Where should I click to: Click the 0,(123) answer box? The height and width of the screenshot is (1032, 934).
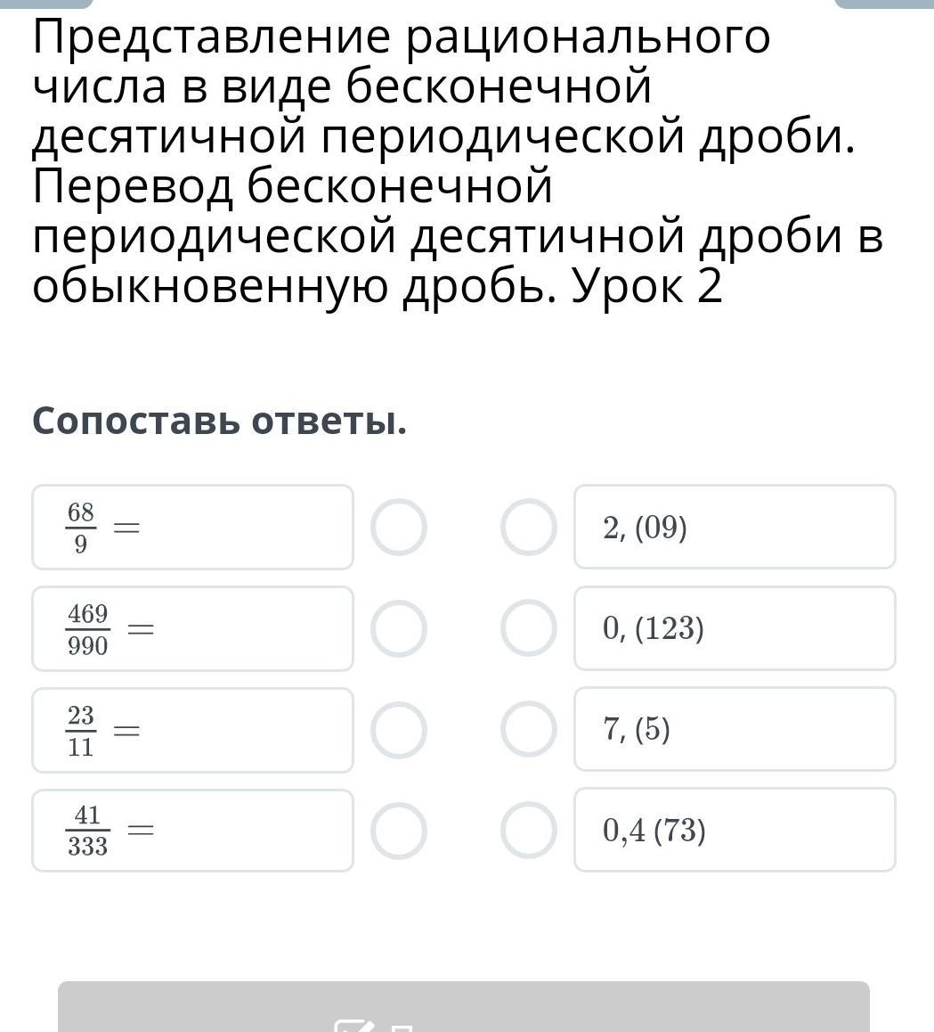735,628
